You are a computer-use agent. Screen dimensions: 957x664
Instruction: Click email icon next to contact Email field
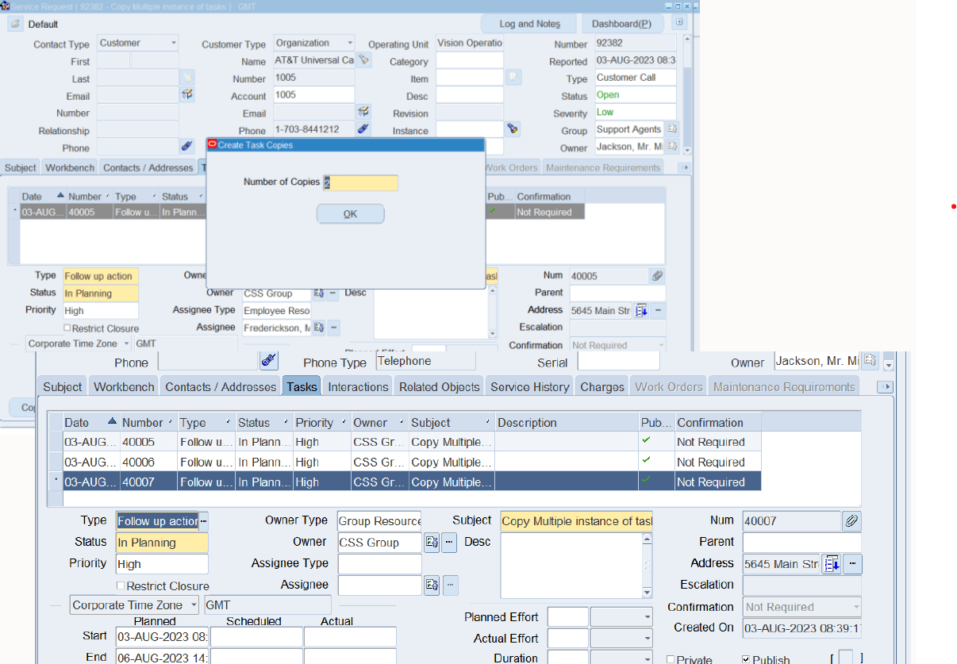[187, 95]
